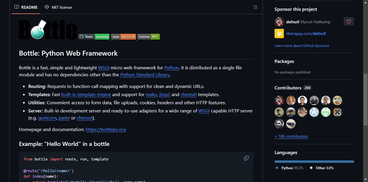This screenshot has height=182, width=368.
Task: Click the Sponsor this project heading
Action: pyautogui.click(x=296, y=9)
